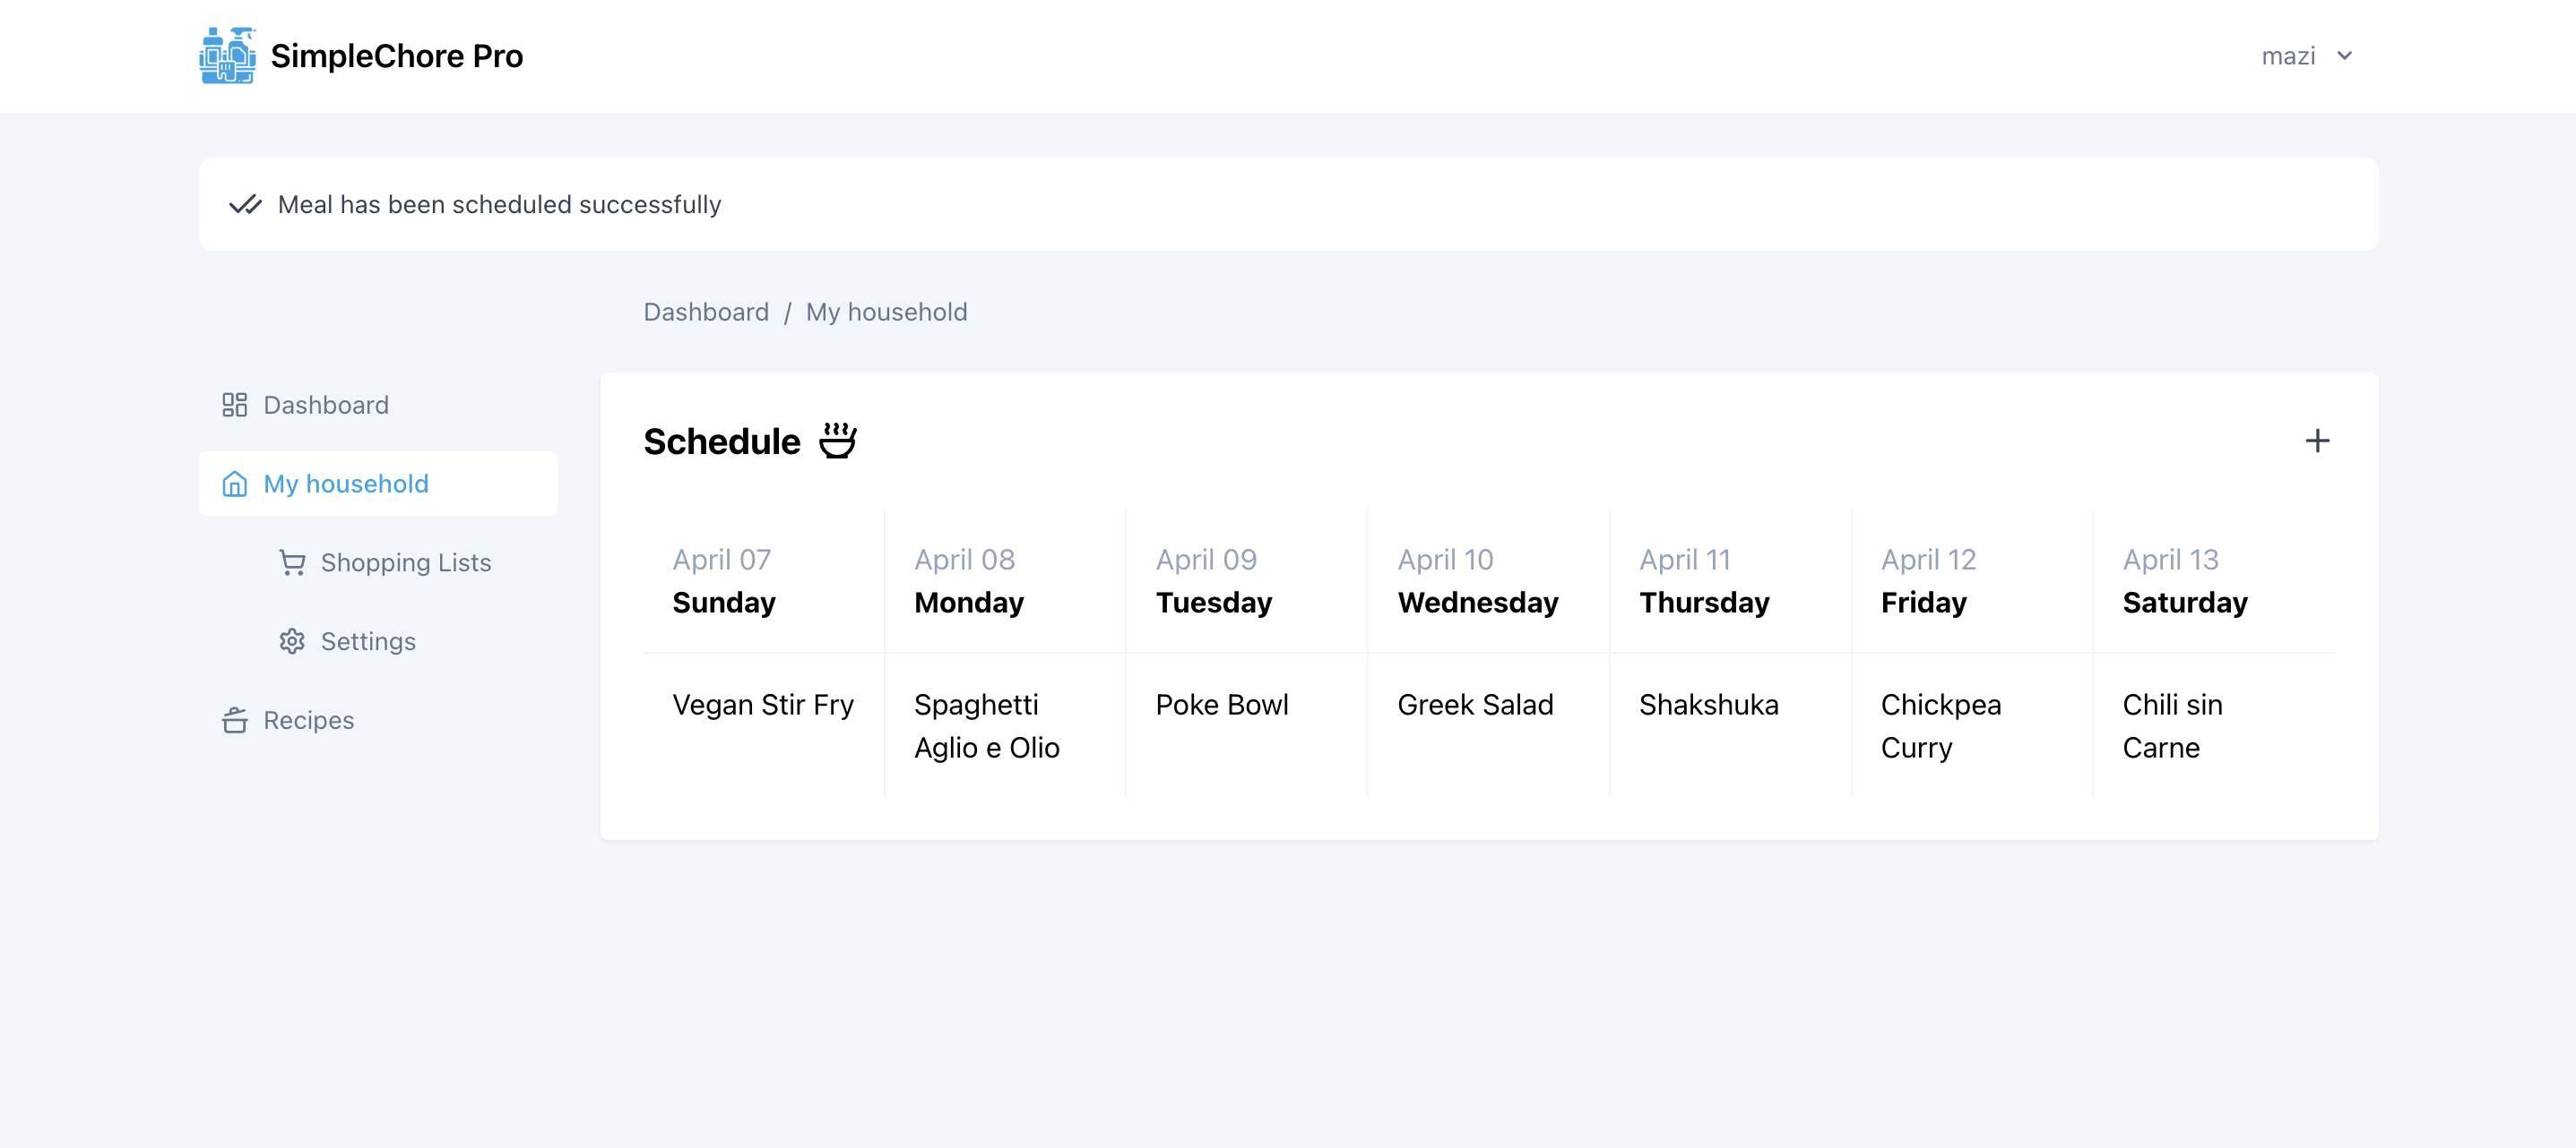Image resolution: width=2576 pixels, height=1148 pixels.
Task: Open the Poke Bowl Tuesday meal
Action: point(1222,705)
